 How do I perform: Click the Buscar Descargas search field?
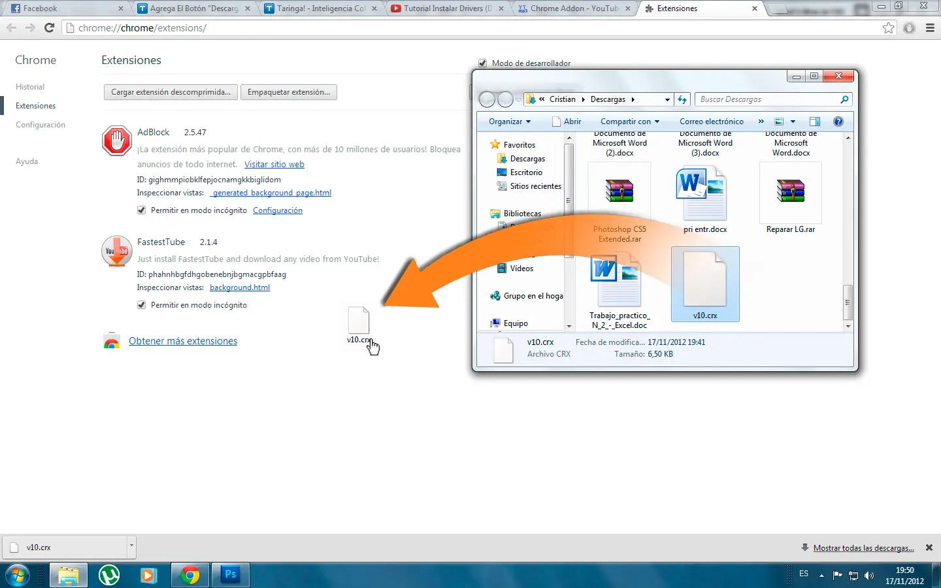[773, 99]
